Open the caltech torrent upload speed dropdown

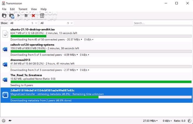(x=86, y=55)
